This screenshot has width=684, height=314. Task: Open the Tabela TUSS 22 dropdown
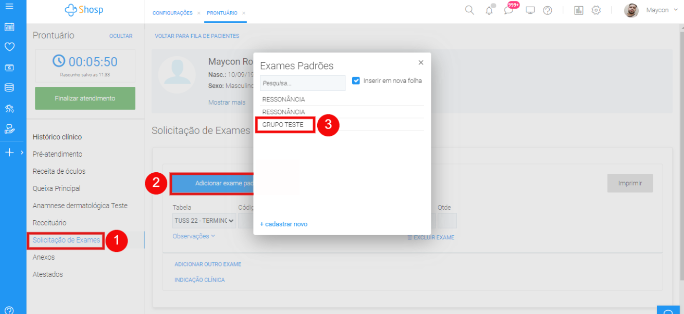pos(204,221)
